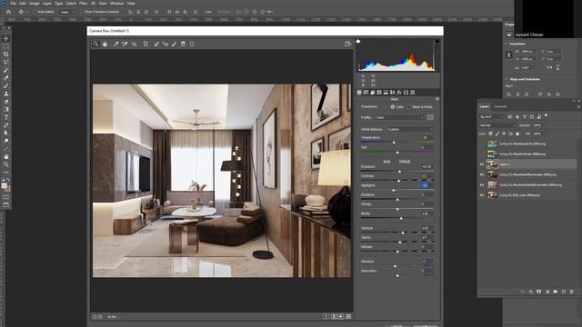Click the Default link in Basic panel
Screen dimensions: 582x327
pyautogui.click(x=404, y=162)
